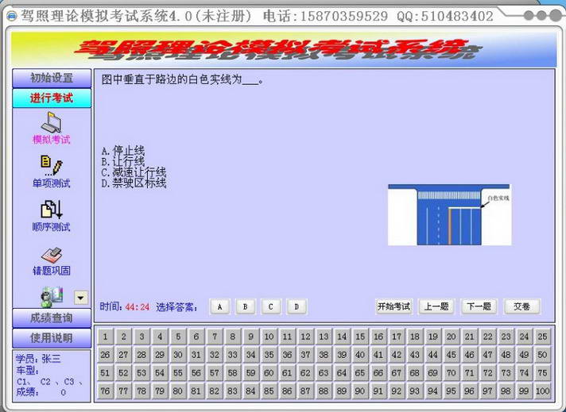Choose answer A button
The width and height of the screenshot is (566, 412).
pyautogui.click(x=219, y=306)
